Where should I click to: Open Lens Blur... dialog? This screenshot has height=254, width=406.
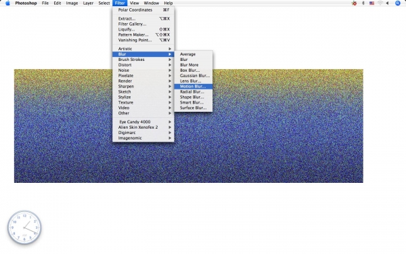pos(194,81)
